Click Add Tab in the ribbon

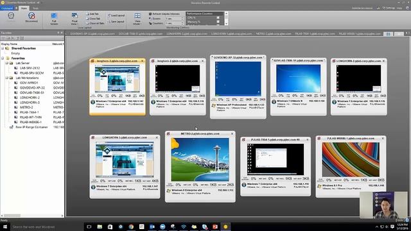[92, 14]
